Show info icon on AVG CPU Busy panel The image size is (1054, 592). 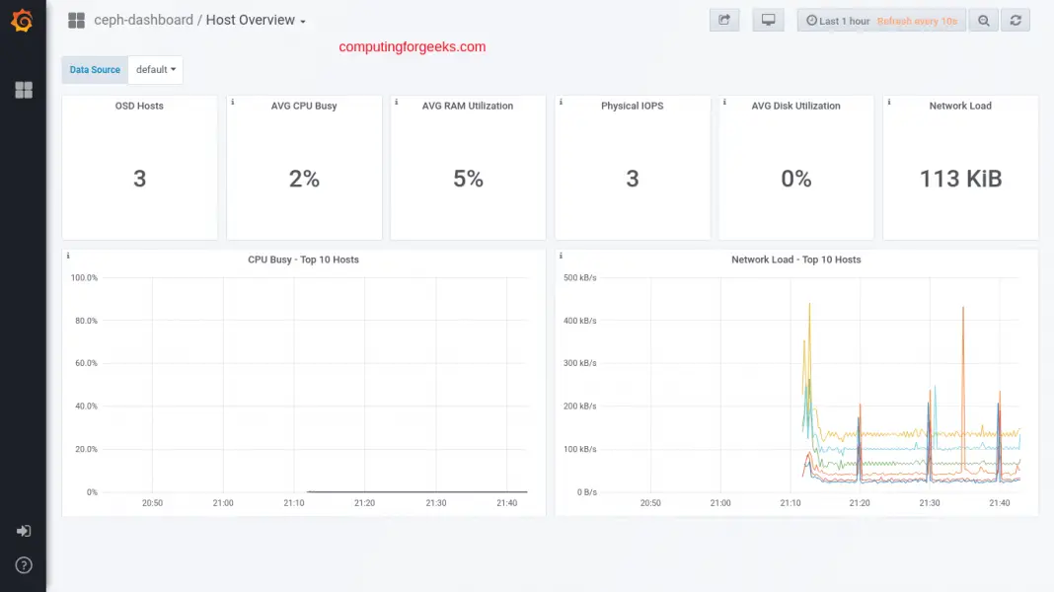tap(232, 102)
